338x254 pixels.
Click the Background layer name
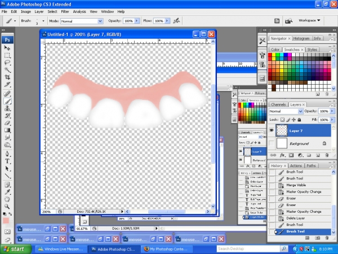pyautogui.click(x=299, y=143)
